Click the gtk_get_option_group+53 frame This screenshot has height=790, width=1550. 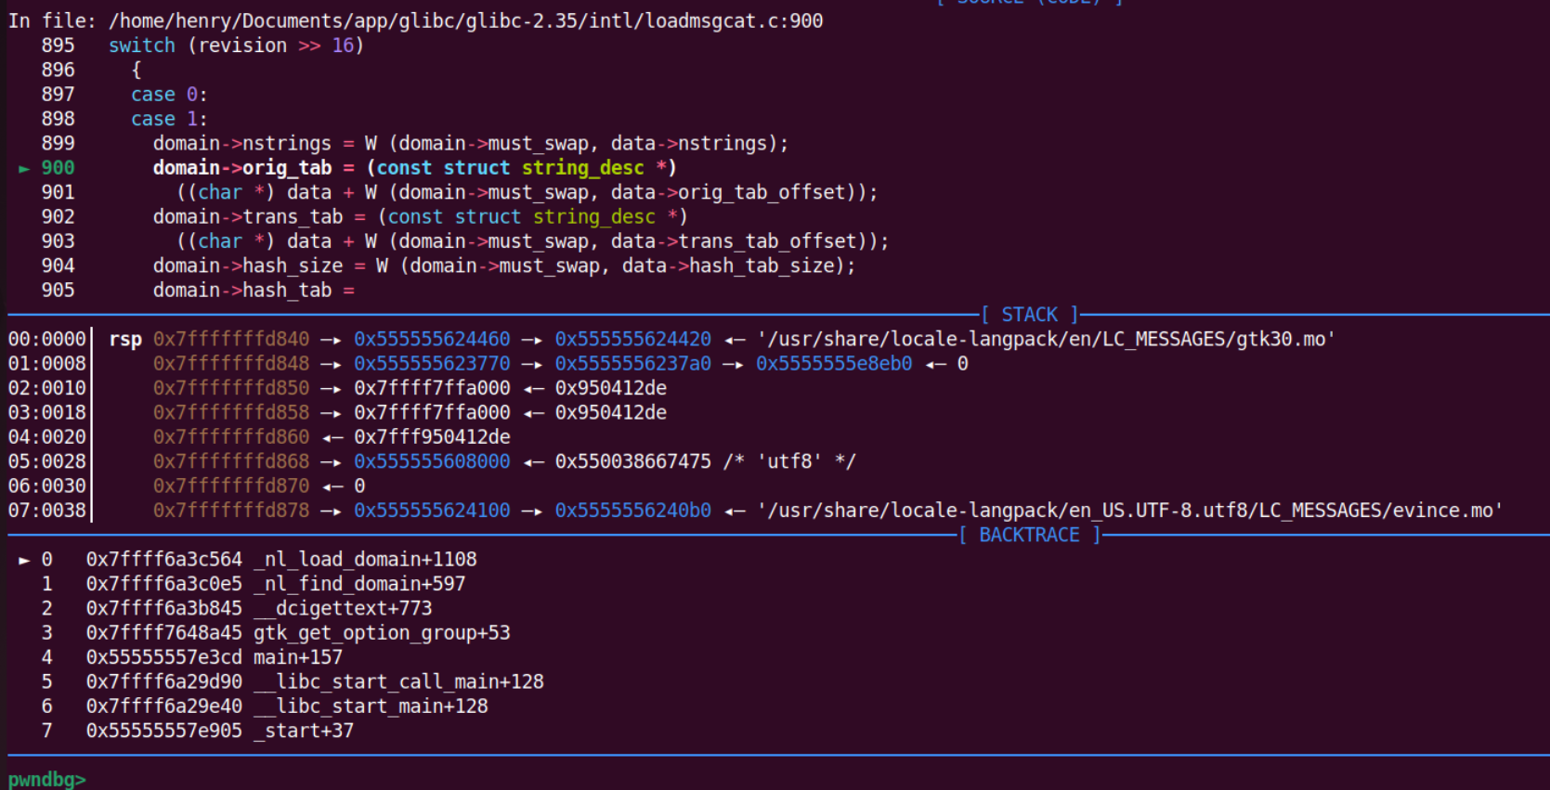click(382, 633)
